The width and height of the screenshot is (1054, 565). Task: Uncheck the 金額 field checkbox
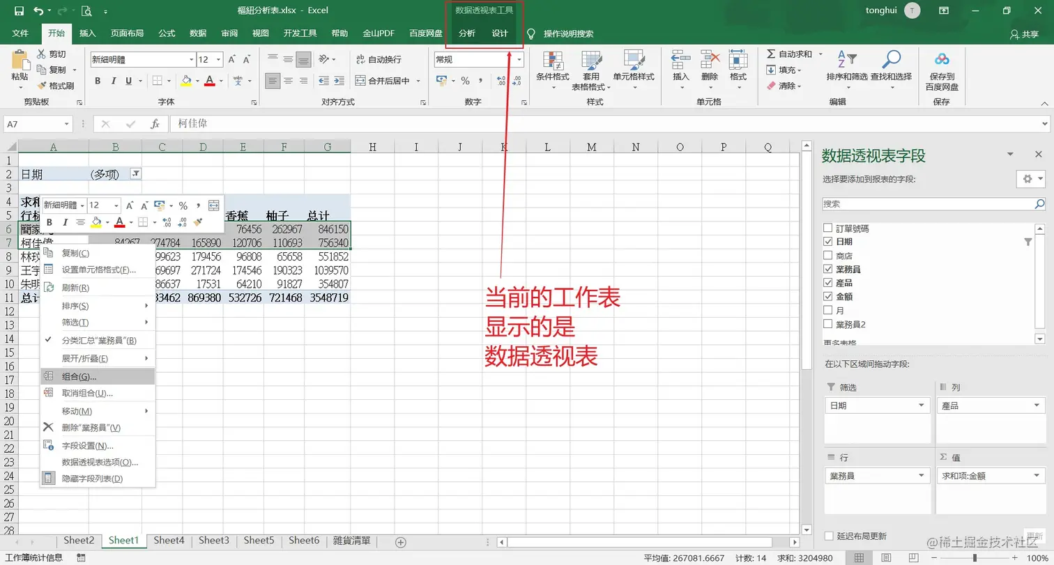(828, 297)
